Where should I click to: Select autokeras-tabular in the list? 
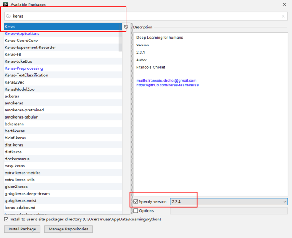tap(63, 117)
